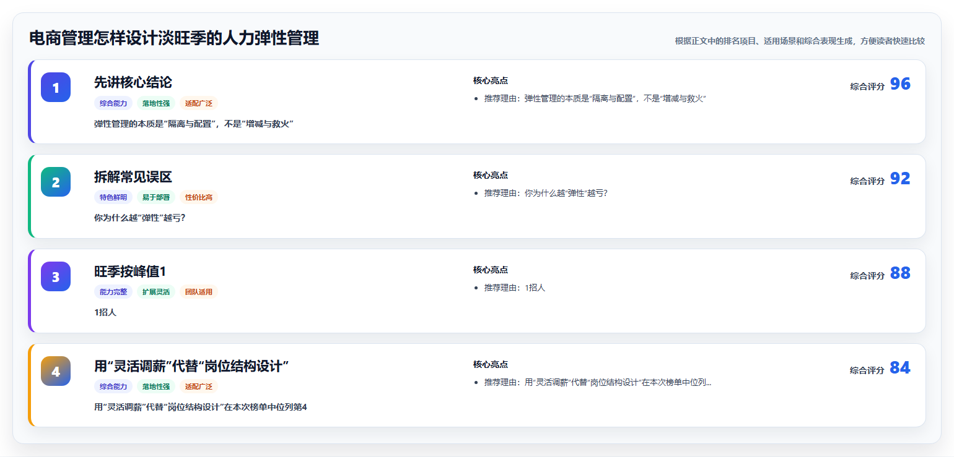Click truncated bullet 推荐理由：用“灵活调薪”代替…
Viewport: 954px width, 457px height.
click(598, 382)
